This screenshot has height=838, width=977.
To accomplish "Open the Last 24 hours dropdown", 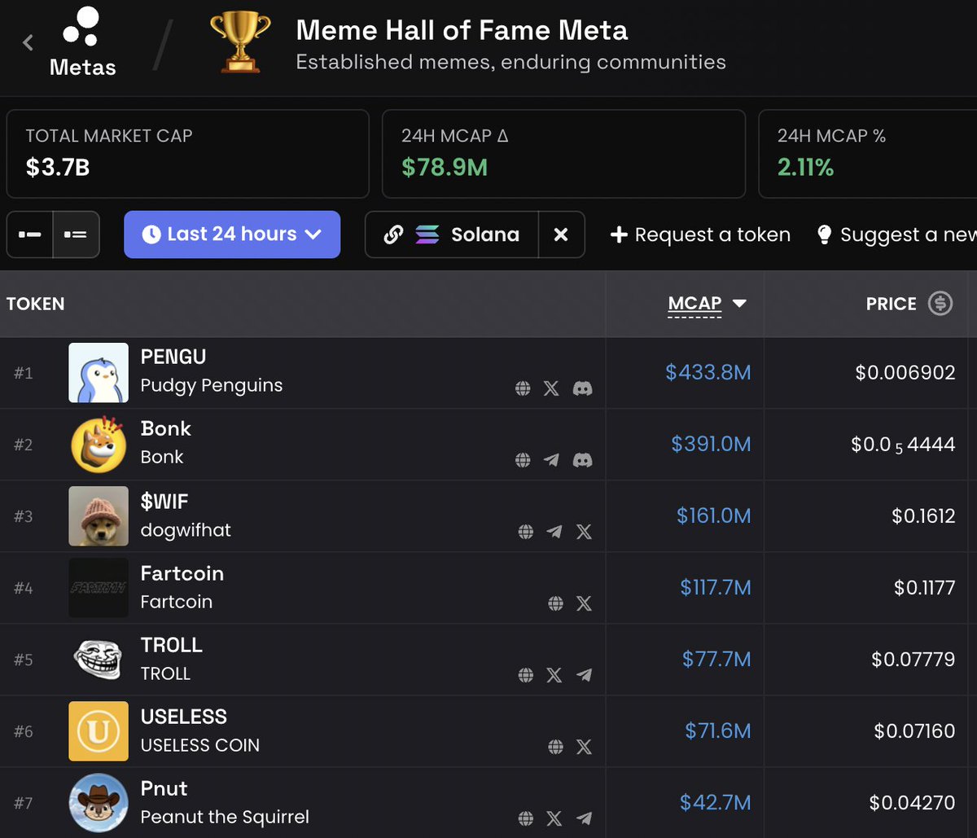I will 232,235.
